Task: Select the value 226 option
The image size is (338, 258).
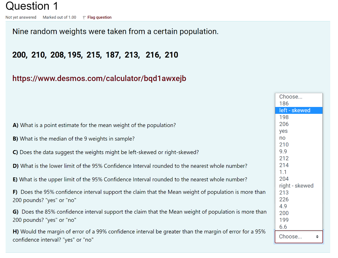Action: click(x=284, y=199)
